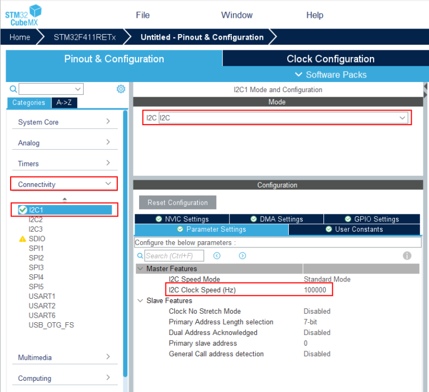The image size is (429, 392).
Task: Click the STM32F411RETx breadcrumb
Action: point(84,37)
